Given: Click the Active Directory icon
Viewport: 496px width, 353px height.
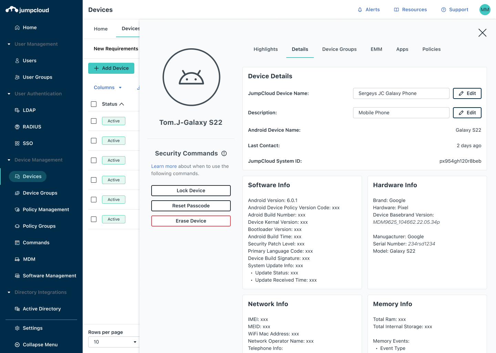Looking at the screenshot, I should click(x=17, y=309).
